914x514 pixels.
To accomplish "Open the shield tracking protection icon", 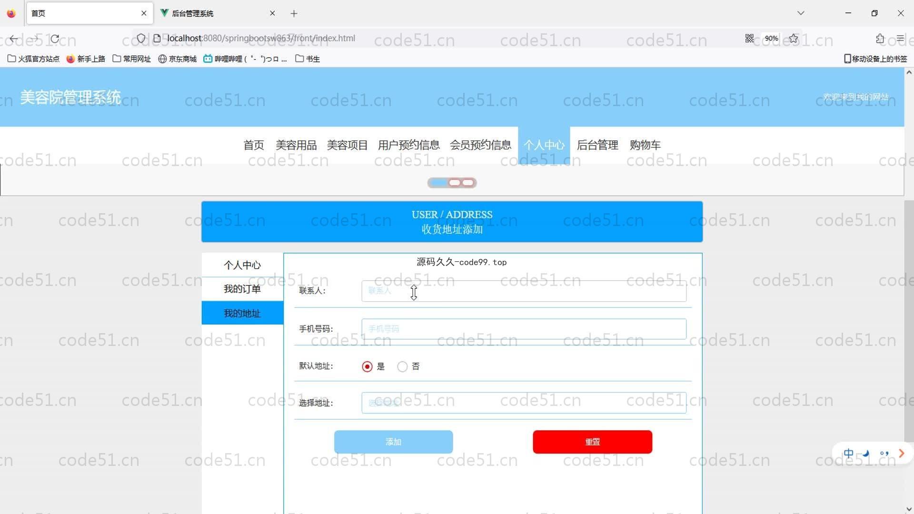I will coord(141,38).
